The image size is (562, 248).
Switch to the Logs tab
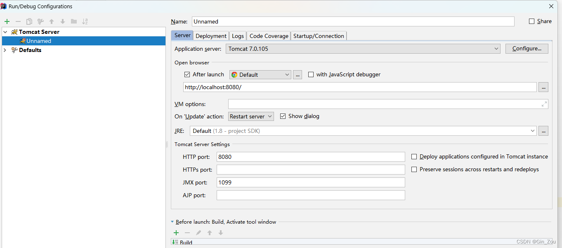(238, 36)
